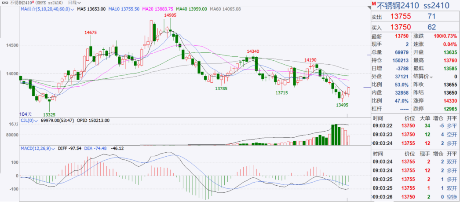Viewport: 460px width, 202px height.
Task: Click the 开盘 value 13635
Action: (450, 52)
